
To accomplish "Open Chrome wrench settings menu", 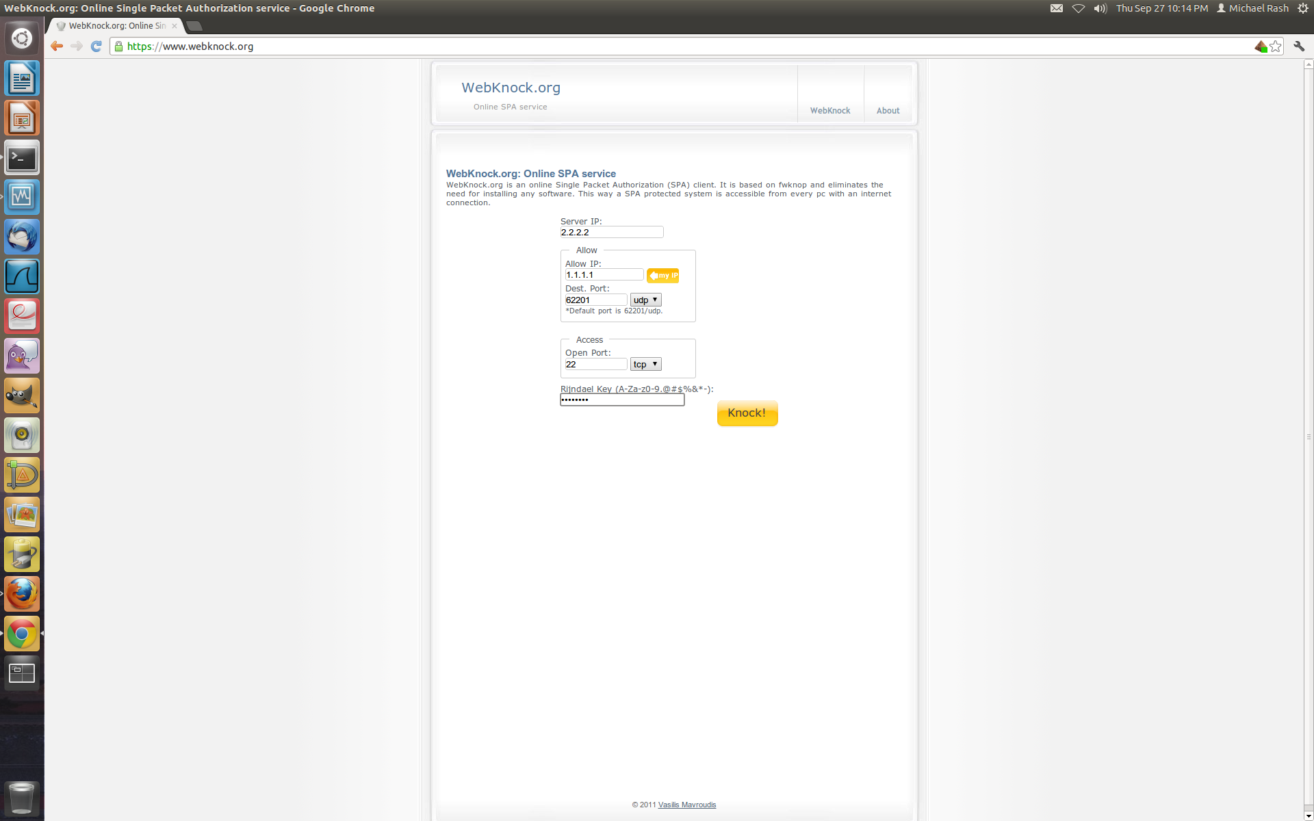I will click(x=1299, y=46).
